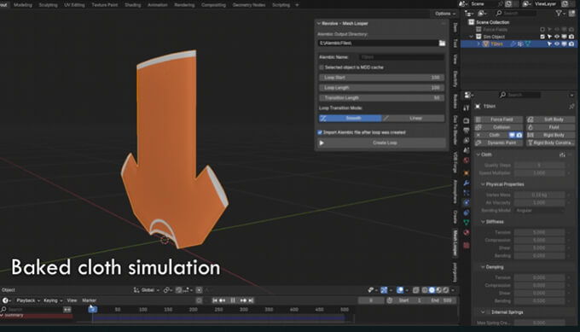Click the outliner search field

click(x=516, y=14)
